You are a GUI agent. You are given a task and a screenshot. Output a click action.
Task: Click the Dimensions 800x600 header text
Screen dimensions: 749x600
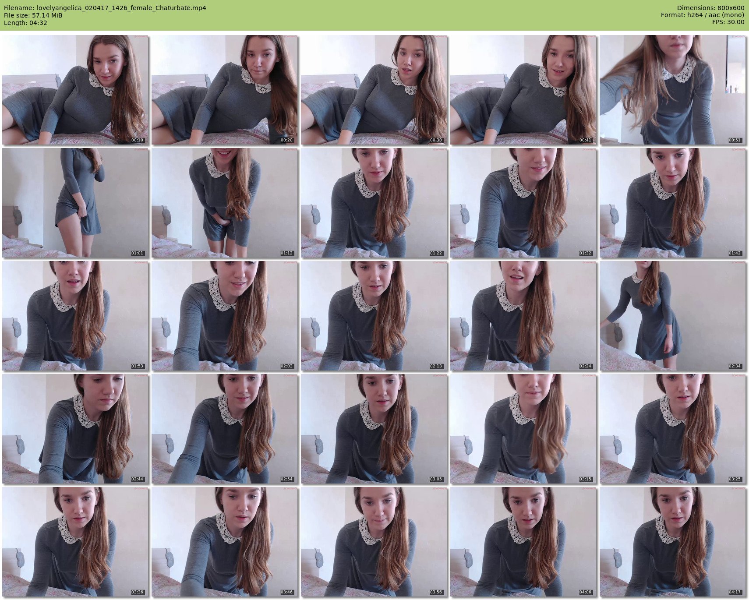click(x=710, y=8)
